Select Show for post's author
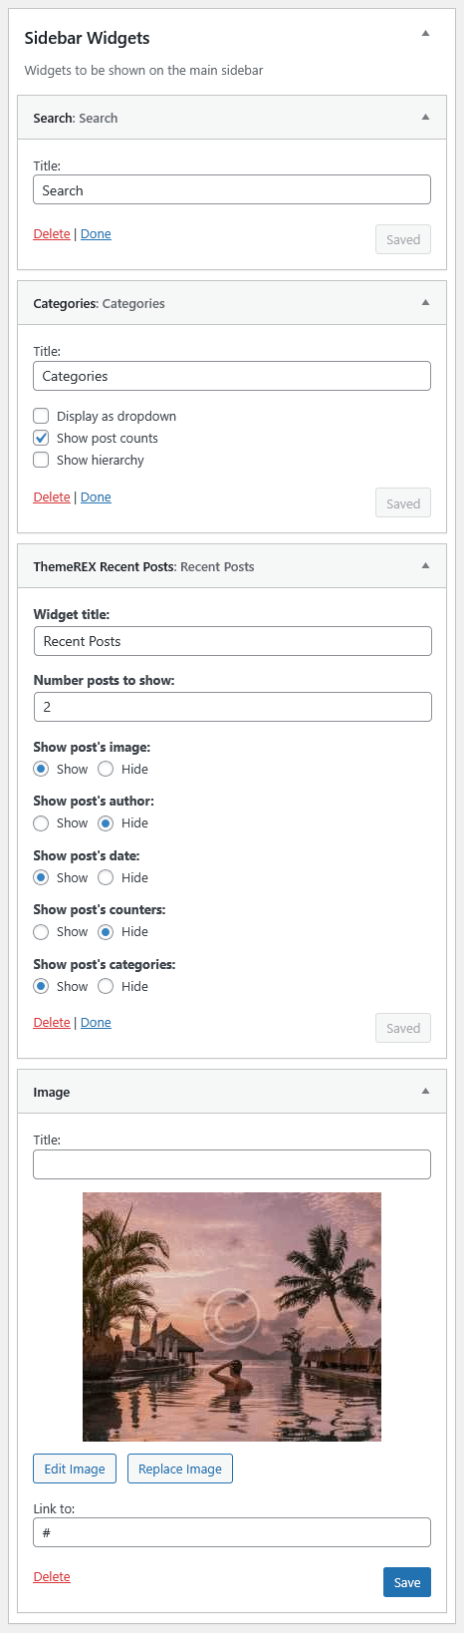Image resolution: width=464 pixels, height=1633 pixels. pos(41,822)
